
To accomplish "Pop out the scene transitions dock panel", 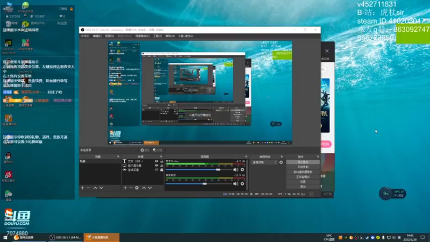I will [x=282, y=156].
